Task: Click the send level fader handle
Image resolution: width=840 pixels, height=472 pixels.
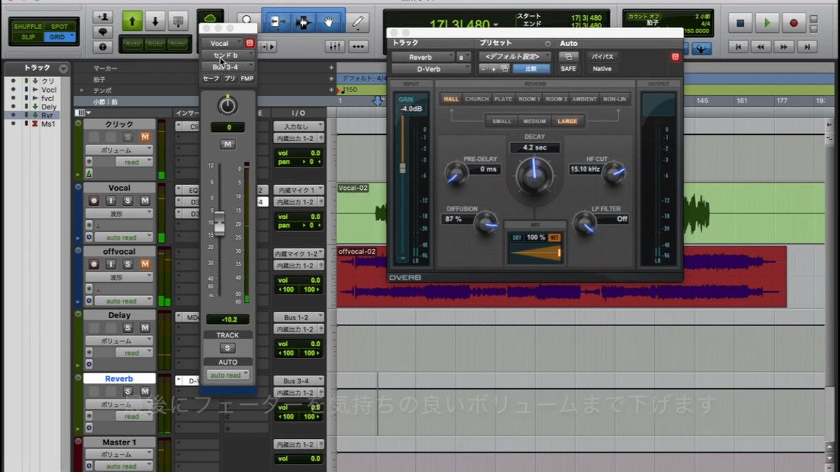Action: (x=220, y=224)
